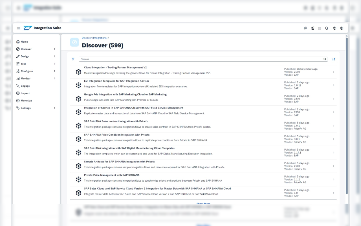
Task: Open the Discover (Integrations) breadcrumb link
Action: pyautogui.click(x=94, y=38)
